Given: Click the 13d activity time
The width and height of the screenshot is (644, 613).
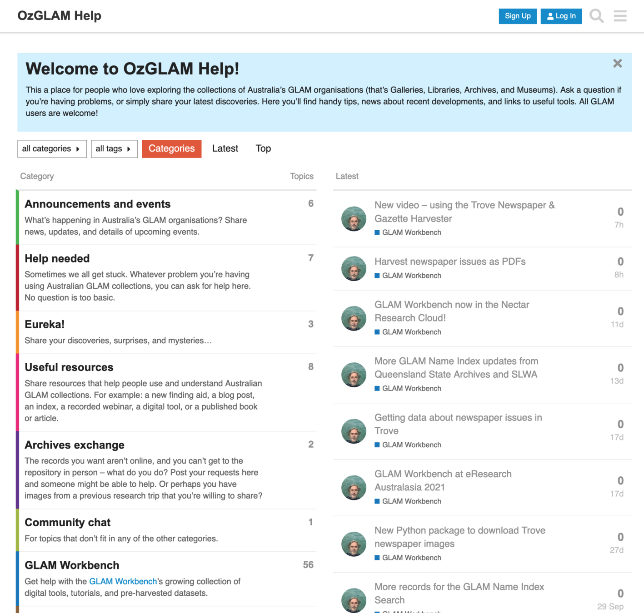Looking at the screenshot, I should (617, 381).
